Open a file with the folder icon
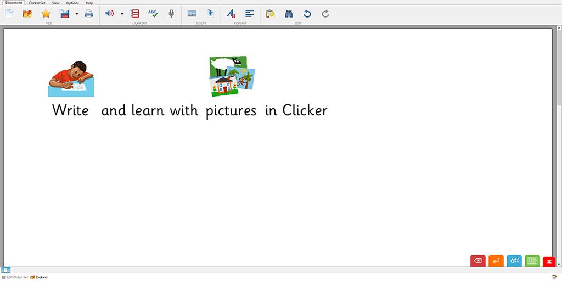This screenshot has width=562, height=281. point(27,14)
